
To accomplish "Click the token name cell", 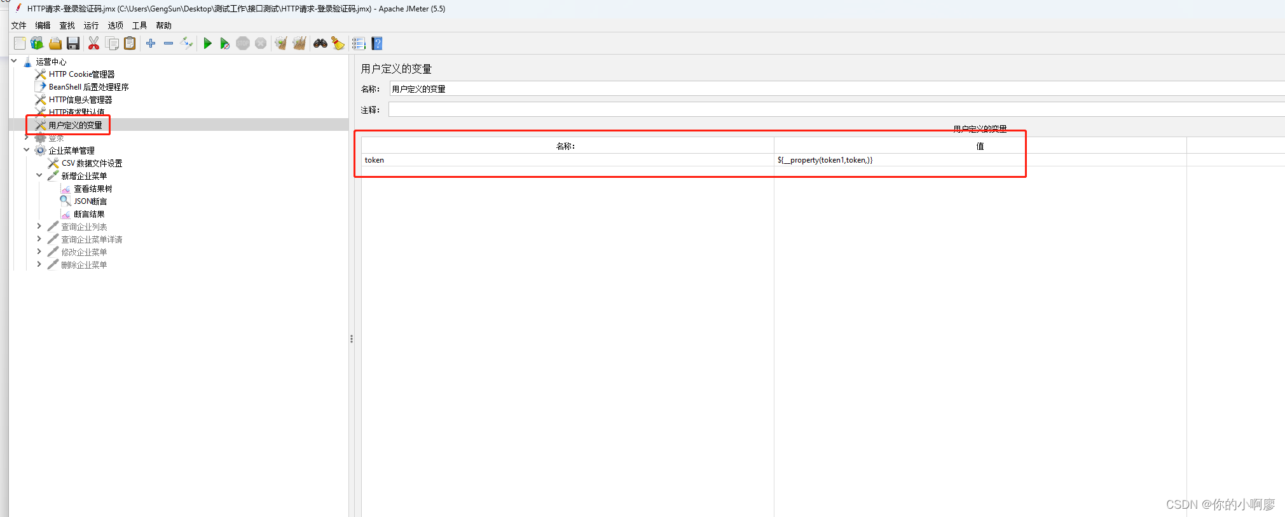I will pyautogui.click(x=567, y=160).
